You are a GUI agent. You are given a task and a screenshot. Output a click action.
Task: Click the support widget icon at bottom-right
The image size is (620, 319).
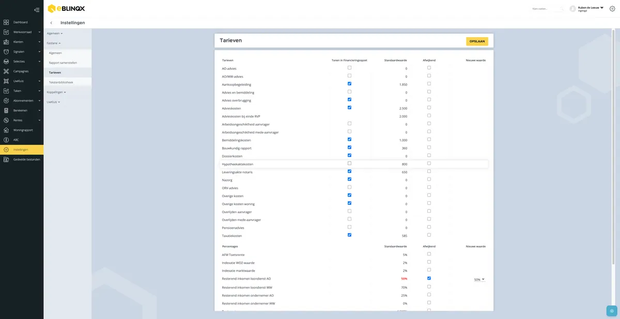(612, 311)
